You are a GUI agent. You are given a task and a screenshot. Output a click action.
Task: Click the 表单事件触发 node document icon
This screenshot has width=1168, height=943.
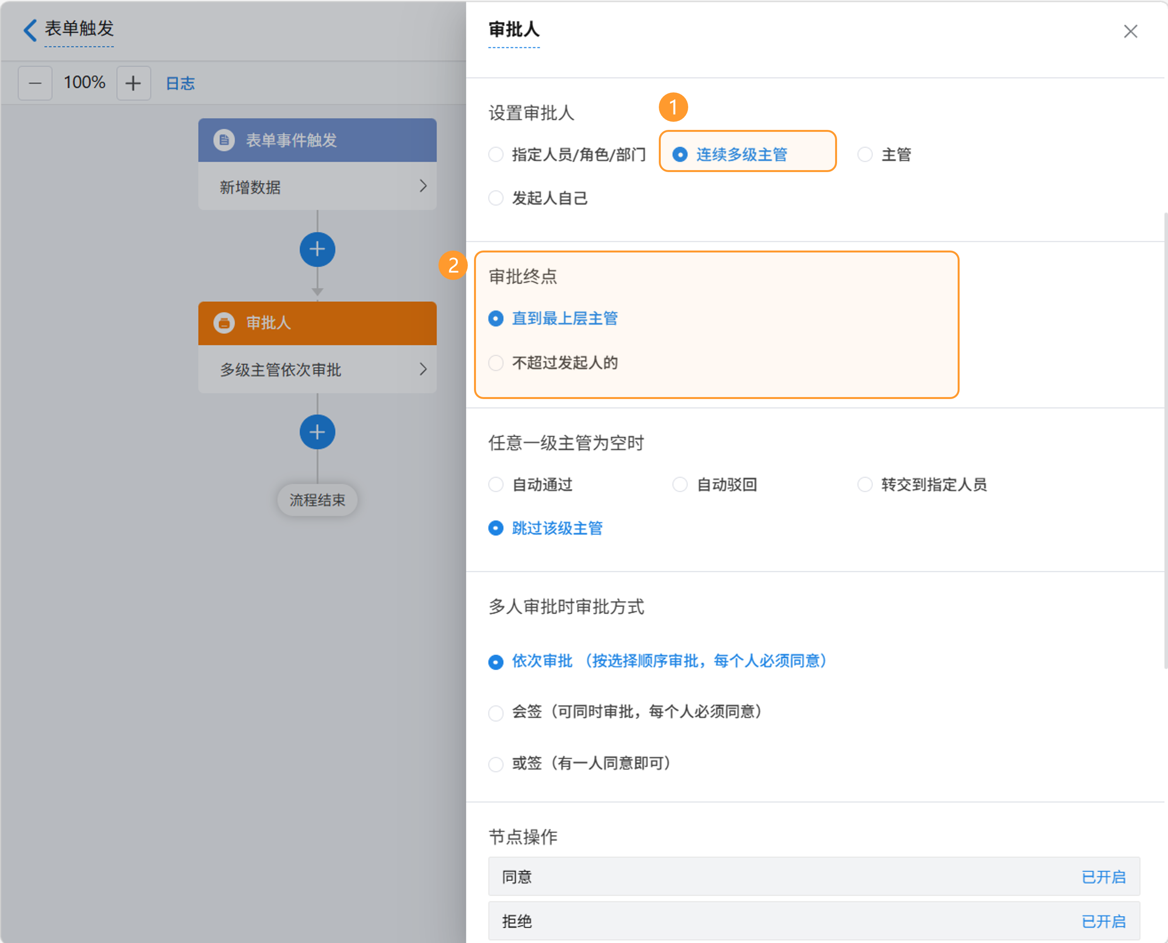pos(224,140)
